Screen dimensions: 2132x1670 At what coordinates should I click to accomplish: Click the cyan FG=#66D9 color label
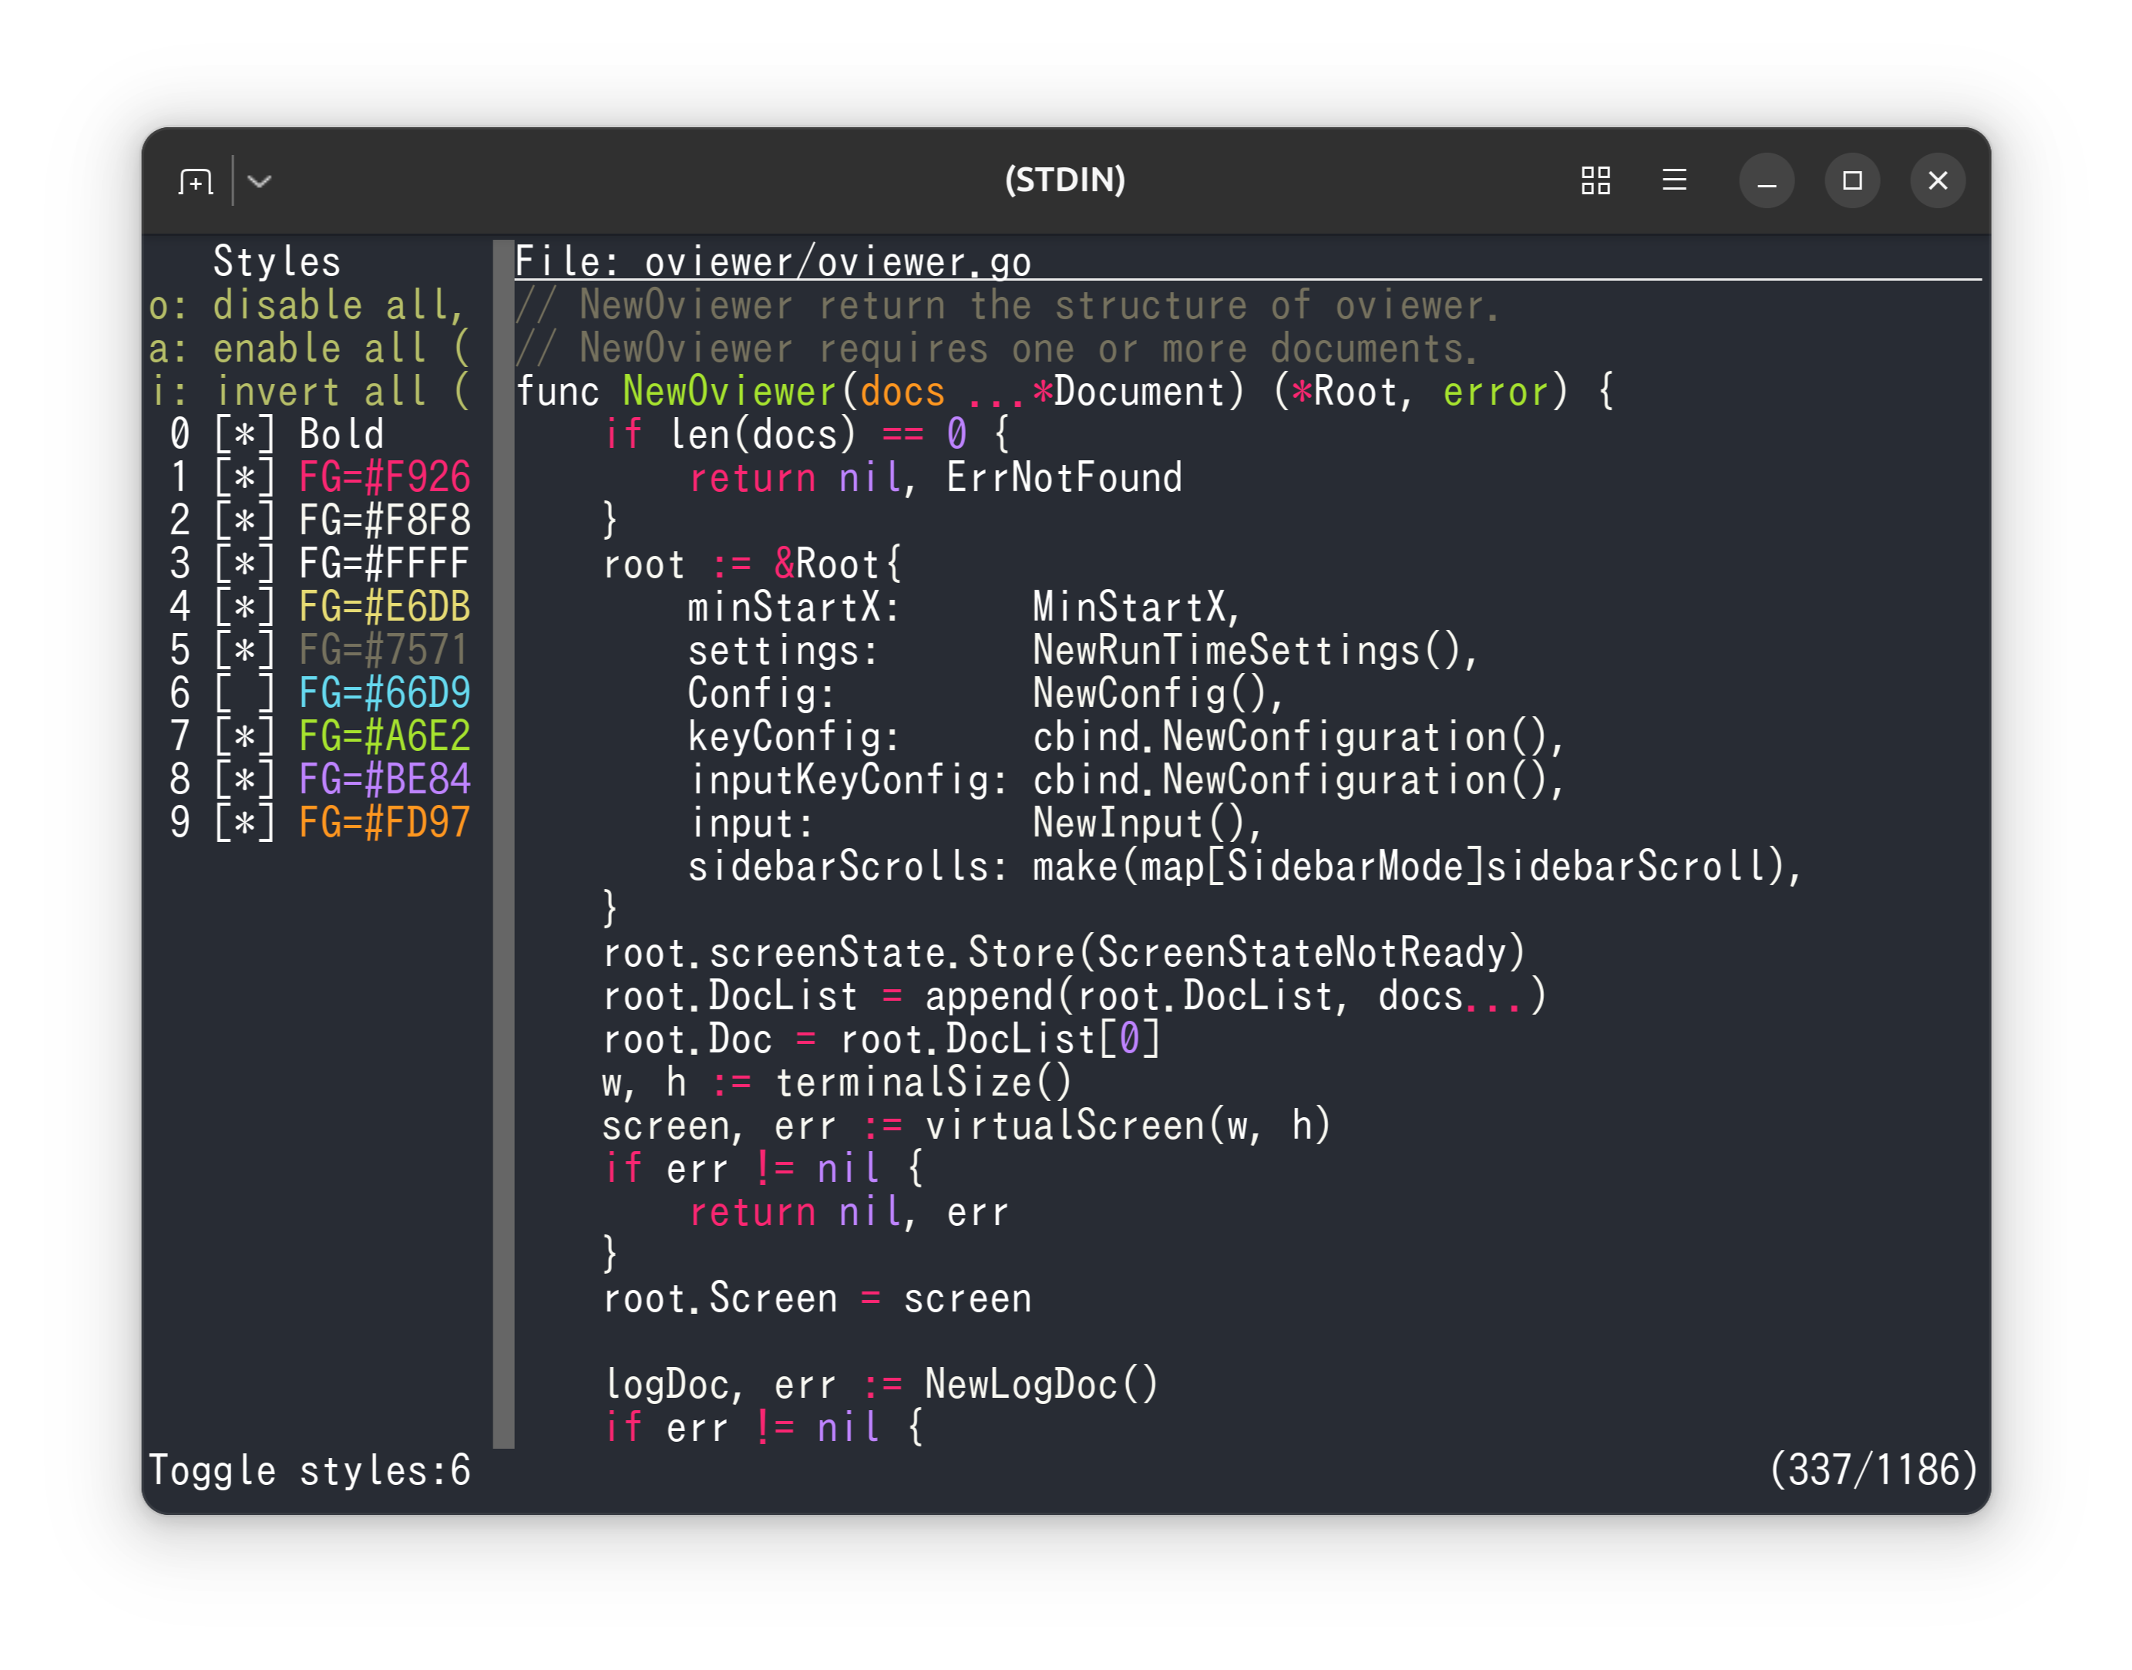[x=384, y=693]
